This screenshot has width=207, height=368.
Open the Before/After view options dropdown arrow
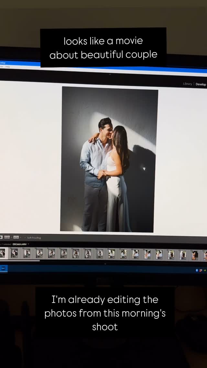coord(21,237)
